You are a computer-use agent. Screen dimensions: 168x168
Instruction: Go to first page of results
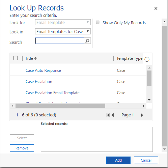point(108,115)
